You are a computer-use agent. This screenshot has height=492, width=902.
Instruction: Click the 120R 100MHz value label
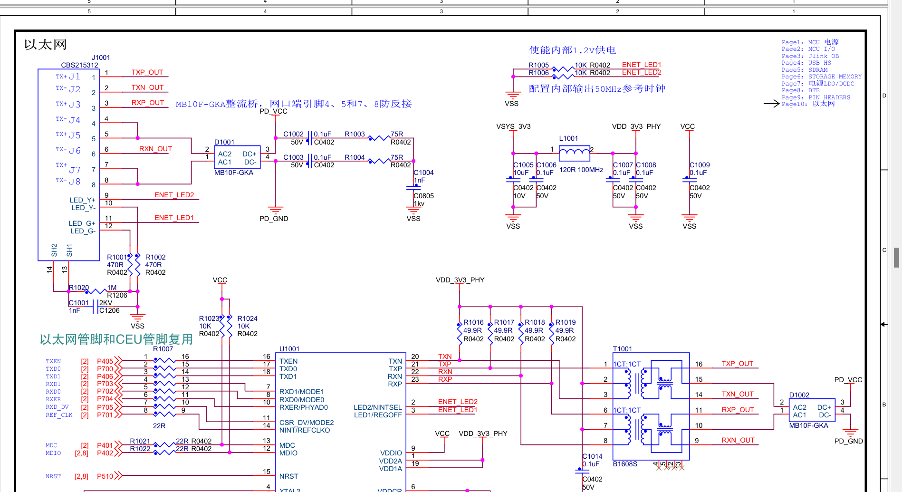(581, 170)
